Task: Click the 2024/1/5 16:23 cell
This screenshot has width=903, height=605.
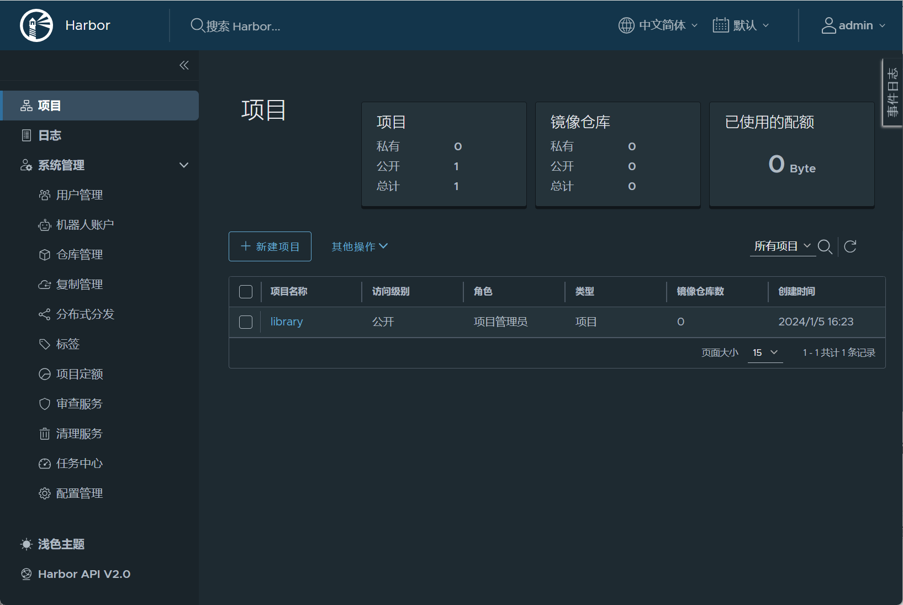Action: pyautogui.click(x=816, y=322)
